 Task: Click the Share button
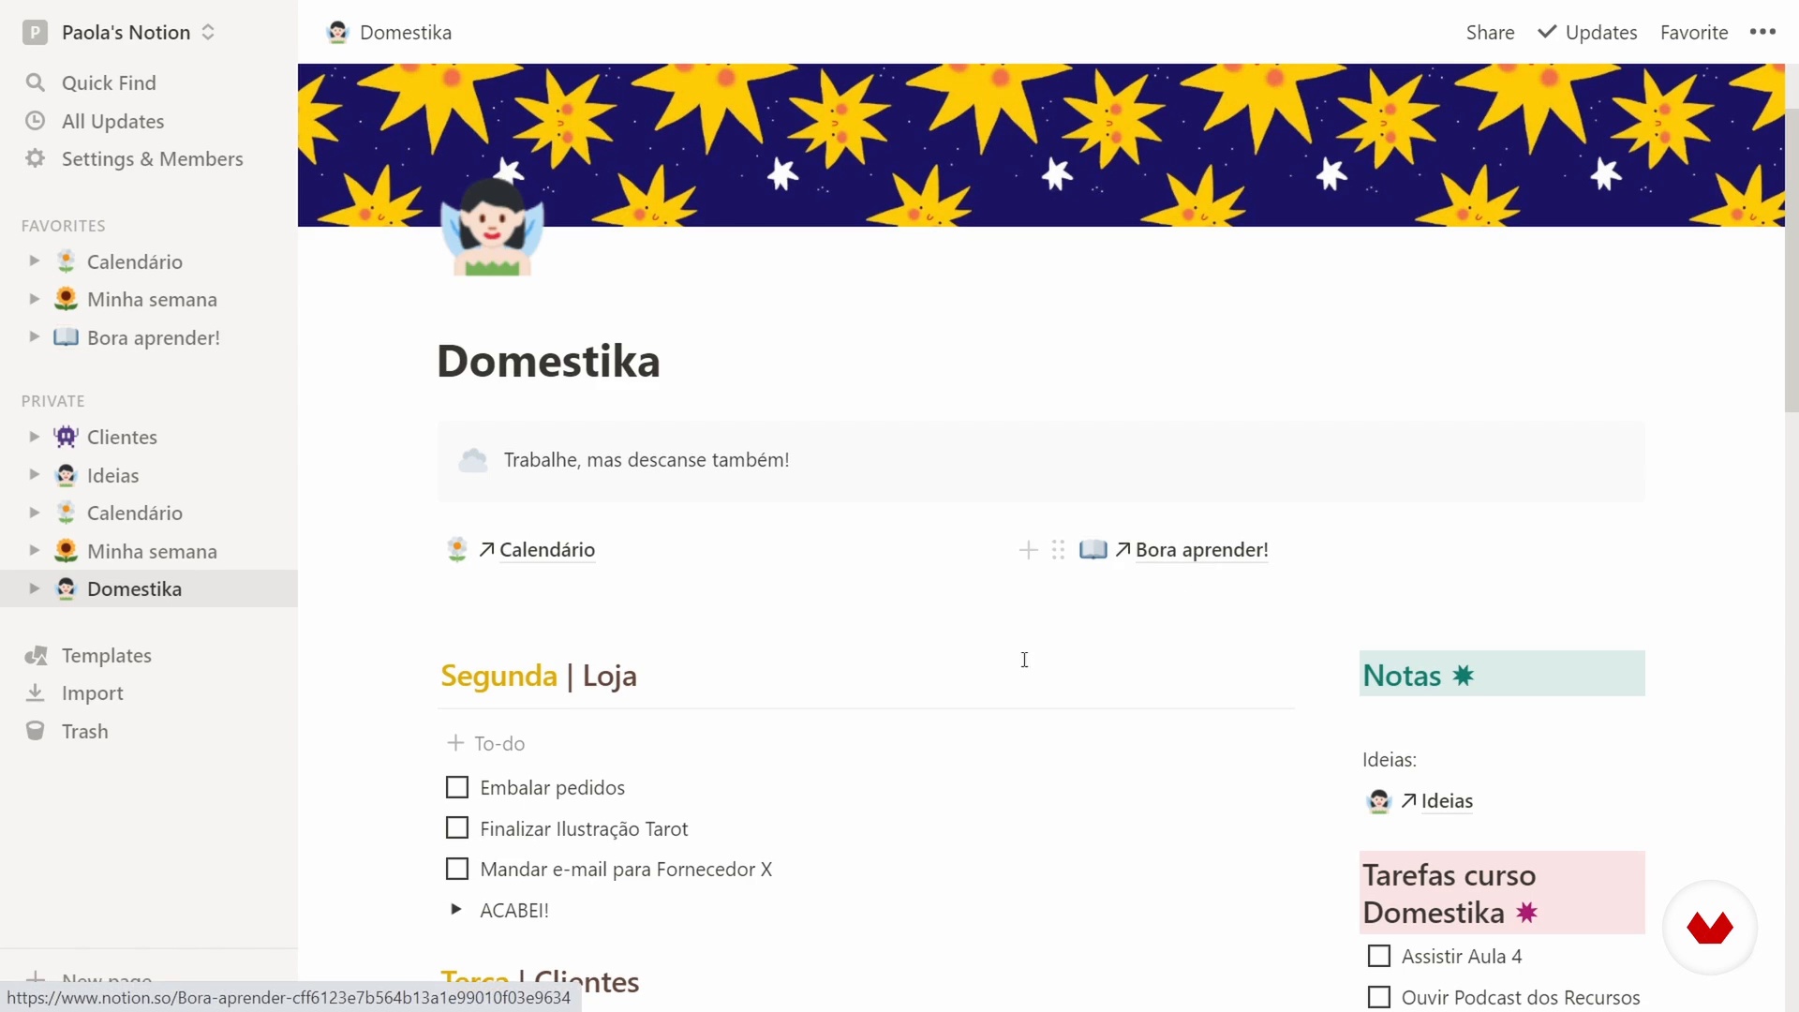point(1490,32)
